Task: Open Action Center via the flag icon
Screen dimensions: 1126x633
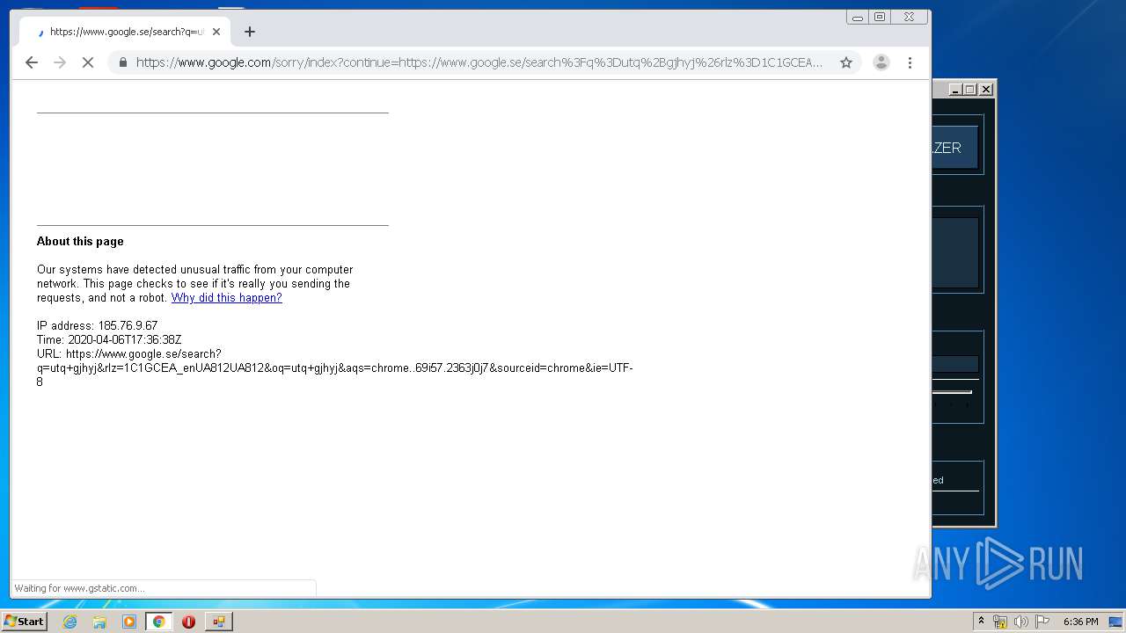Action: tap(1042, 622)
